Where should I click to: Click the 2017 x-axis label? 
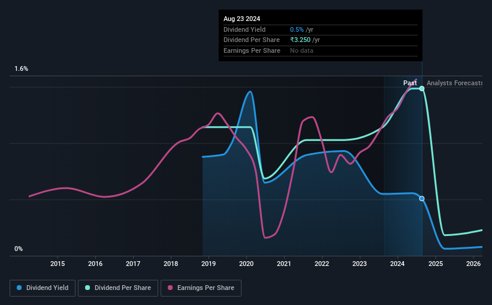click(x=133, y=264)
